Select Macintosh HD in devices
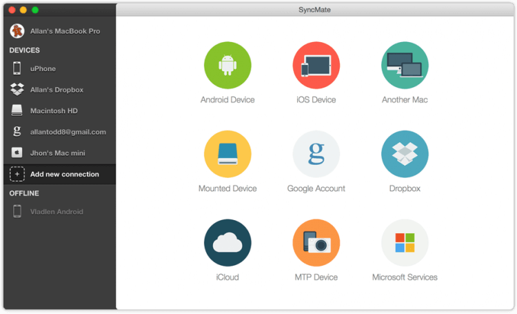 click(54, 111)
